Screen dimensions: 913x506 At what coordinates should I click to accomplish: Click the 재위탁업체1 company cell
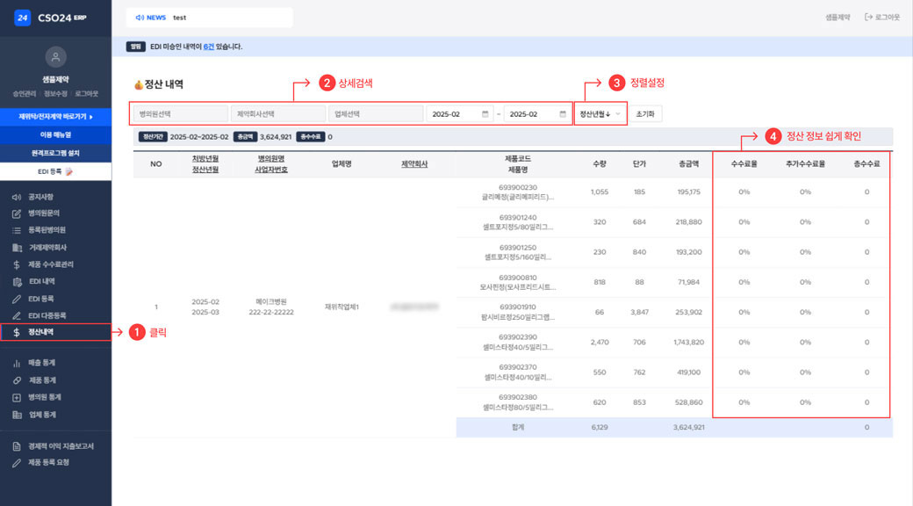click(x=341, y=307)
